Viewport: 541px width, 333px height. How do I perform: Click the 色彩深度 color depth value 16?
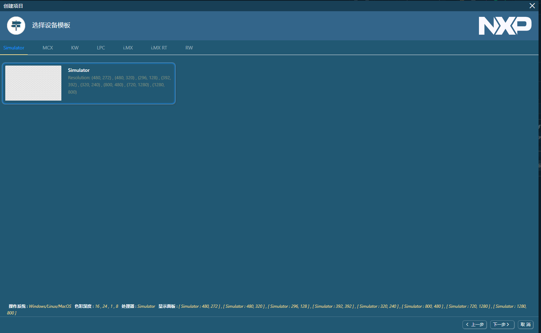tap(97, 306)
